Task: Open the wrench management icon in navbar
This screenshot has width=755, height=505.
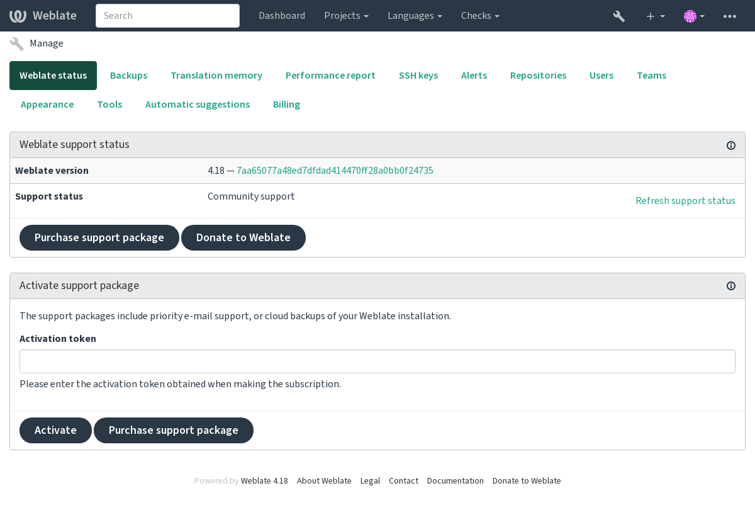Action: point(619,16)
